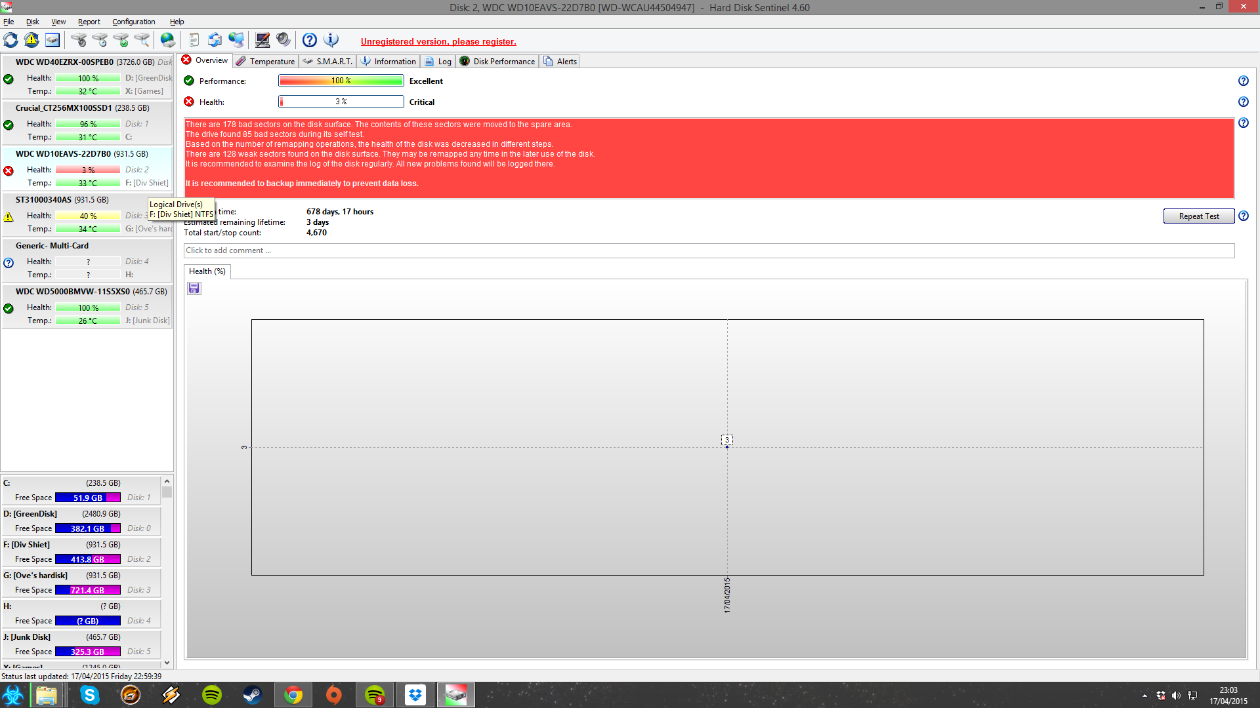Select the Generic- Multi-Card disk

tap(87, 260)
